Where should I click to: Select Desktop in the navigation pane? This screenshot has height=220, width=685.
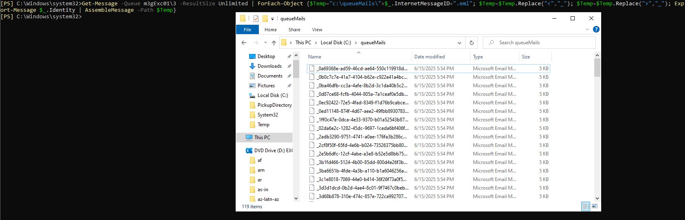point(266,56)
